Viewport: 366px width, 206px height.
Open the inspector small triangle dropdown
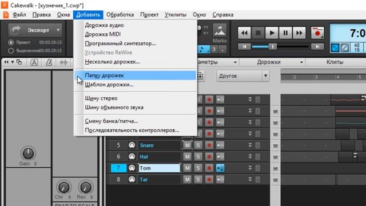click(x=13, y=62)
